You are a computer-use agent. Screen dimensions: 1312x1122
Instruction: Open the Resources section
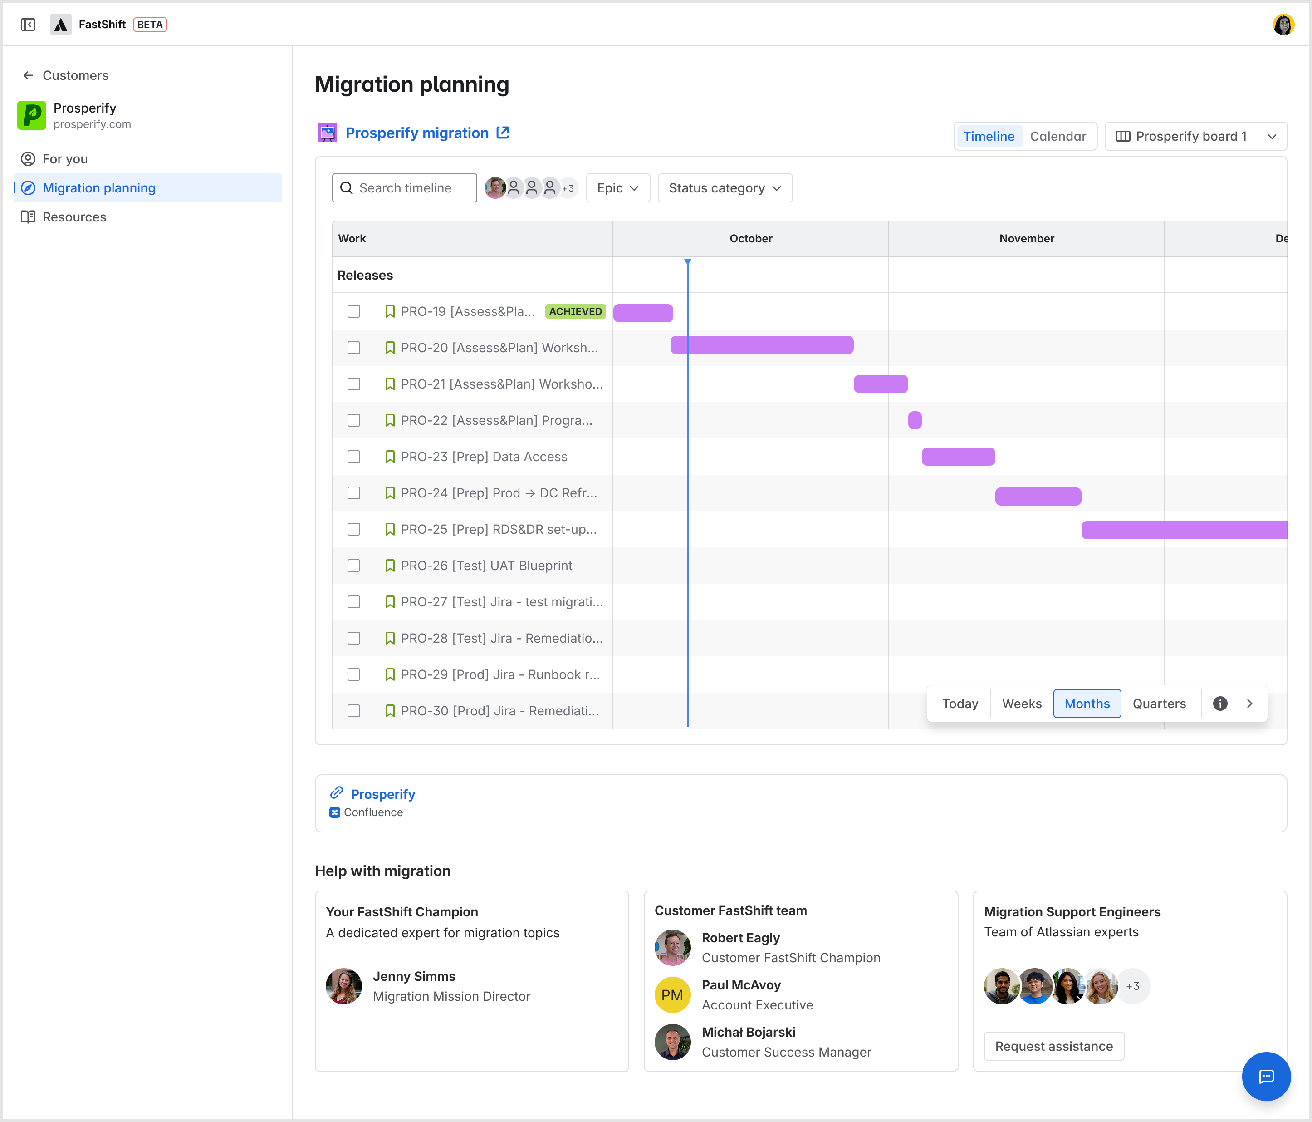point(74,217)
